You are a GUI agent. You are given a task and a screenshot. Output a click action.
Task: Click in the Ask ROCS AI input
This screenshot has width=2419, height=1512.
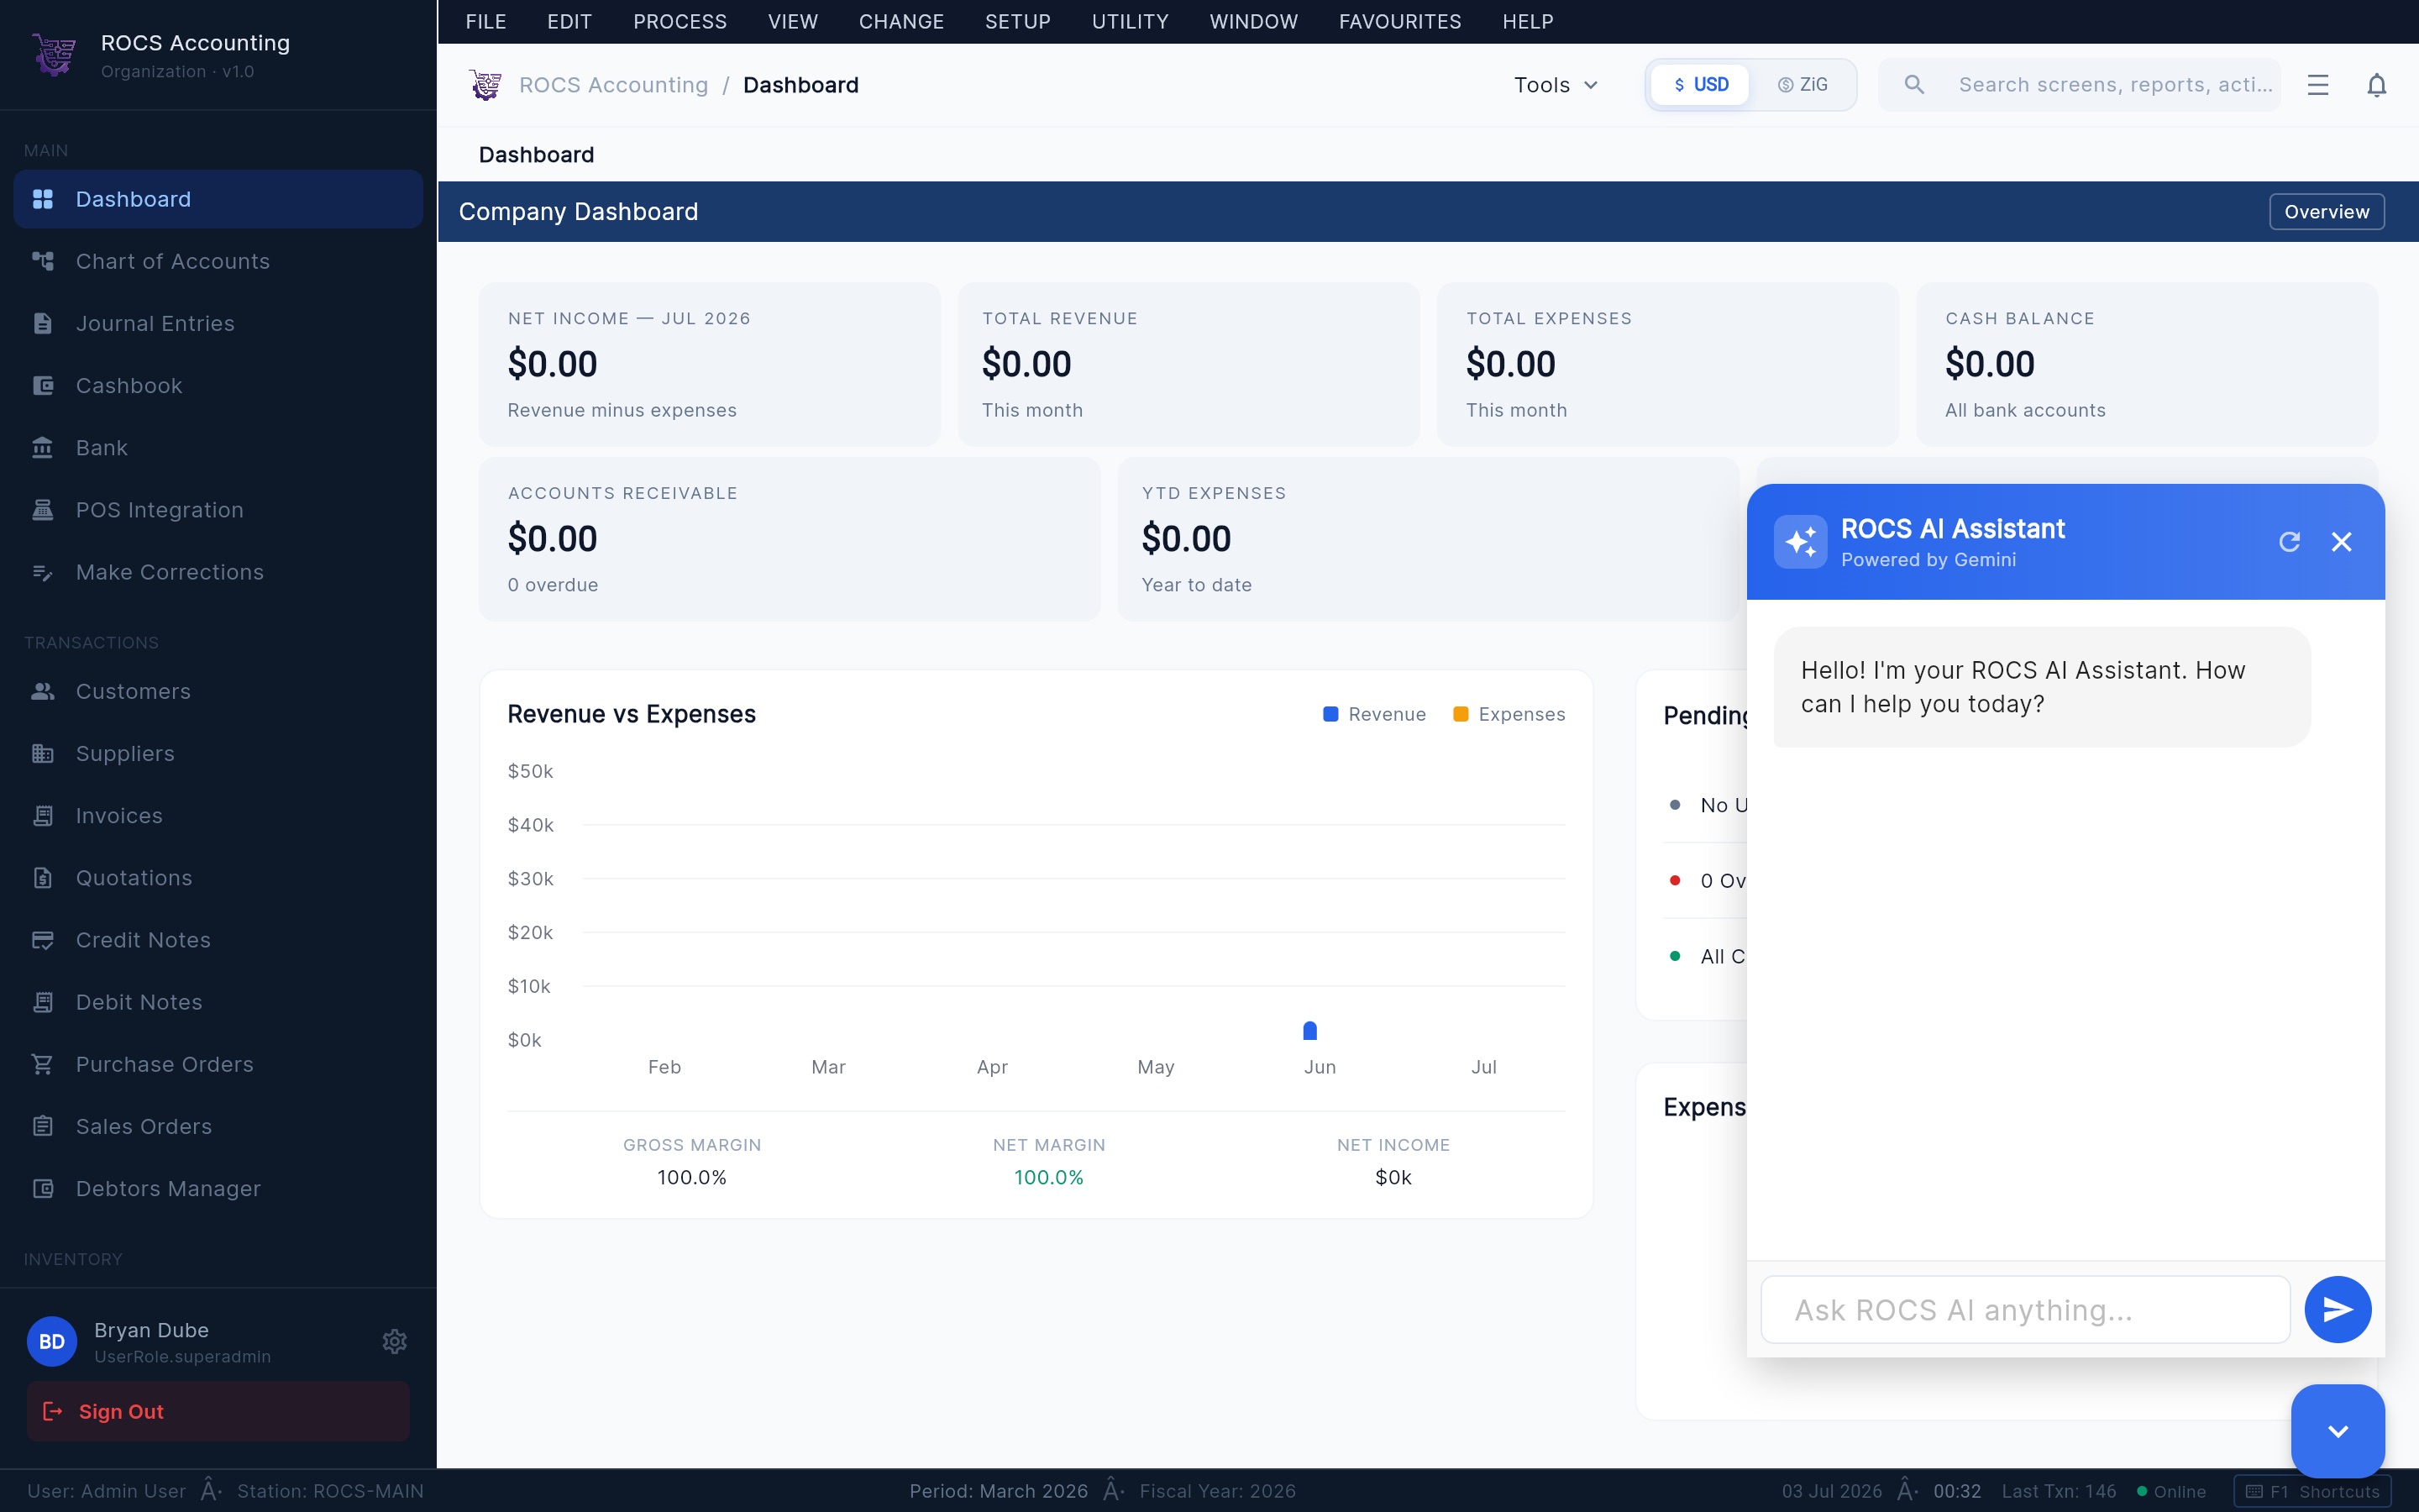[x=2025, y=1309]
